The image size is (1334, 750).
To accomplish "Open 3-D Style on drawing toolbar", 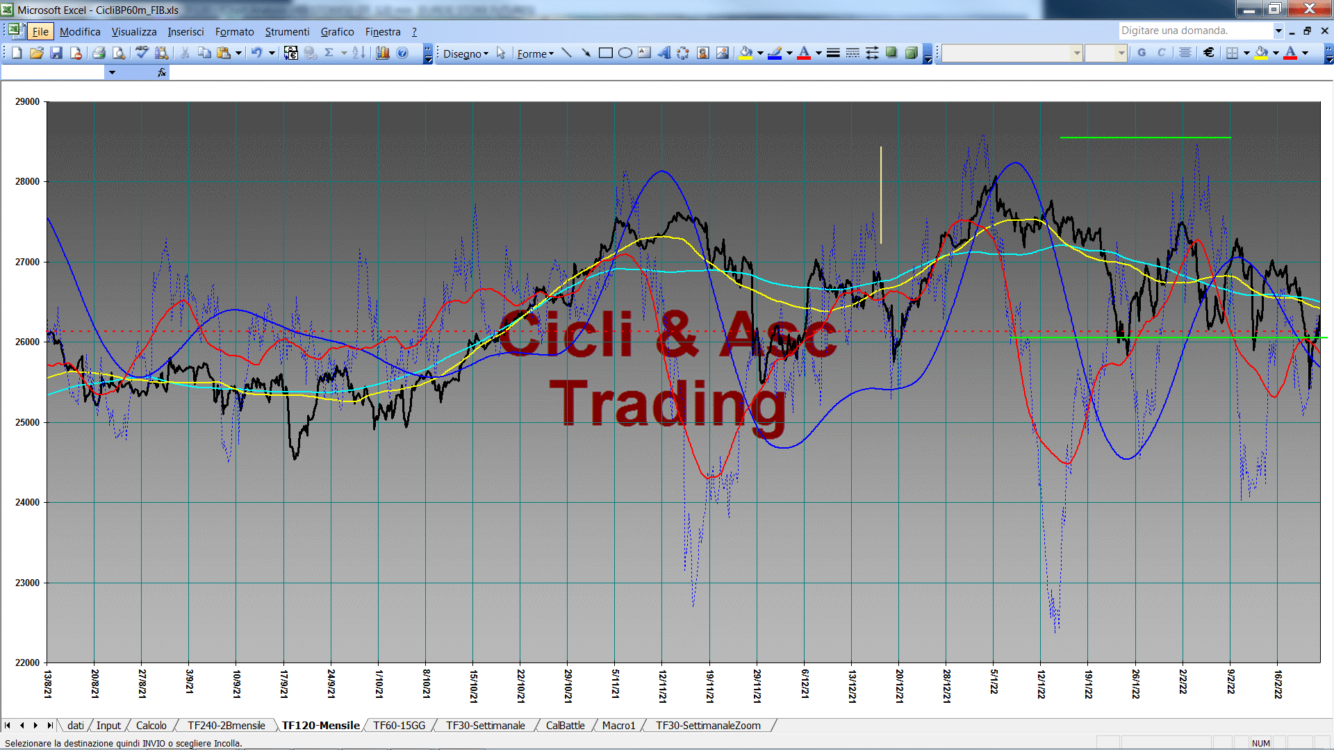I will 911,53.
